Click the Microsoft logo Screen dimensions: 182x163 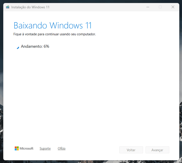coord(24,148)
